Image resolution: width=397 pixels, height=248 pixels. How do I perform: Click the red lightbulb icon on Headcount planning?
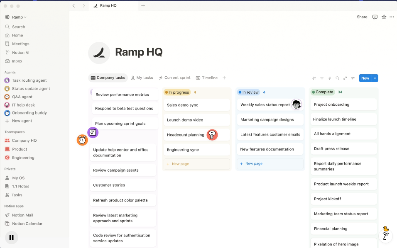(212, 135)
